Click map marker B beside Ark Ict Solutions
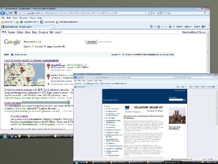This screenshot has width=218, height=164. 48,77
